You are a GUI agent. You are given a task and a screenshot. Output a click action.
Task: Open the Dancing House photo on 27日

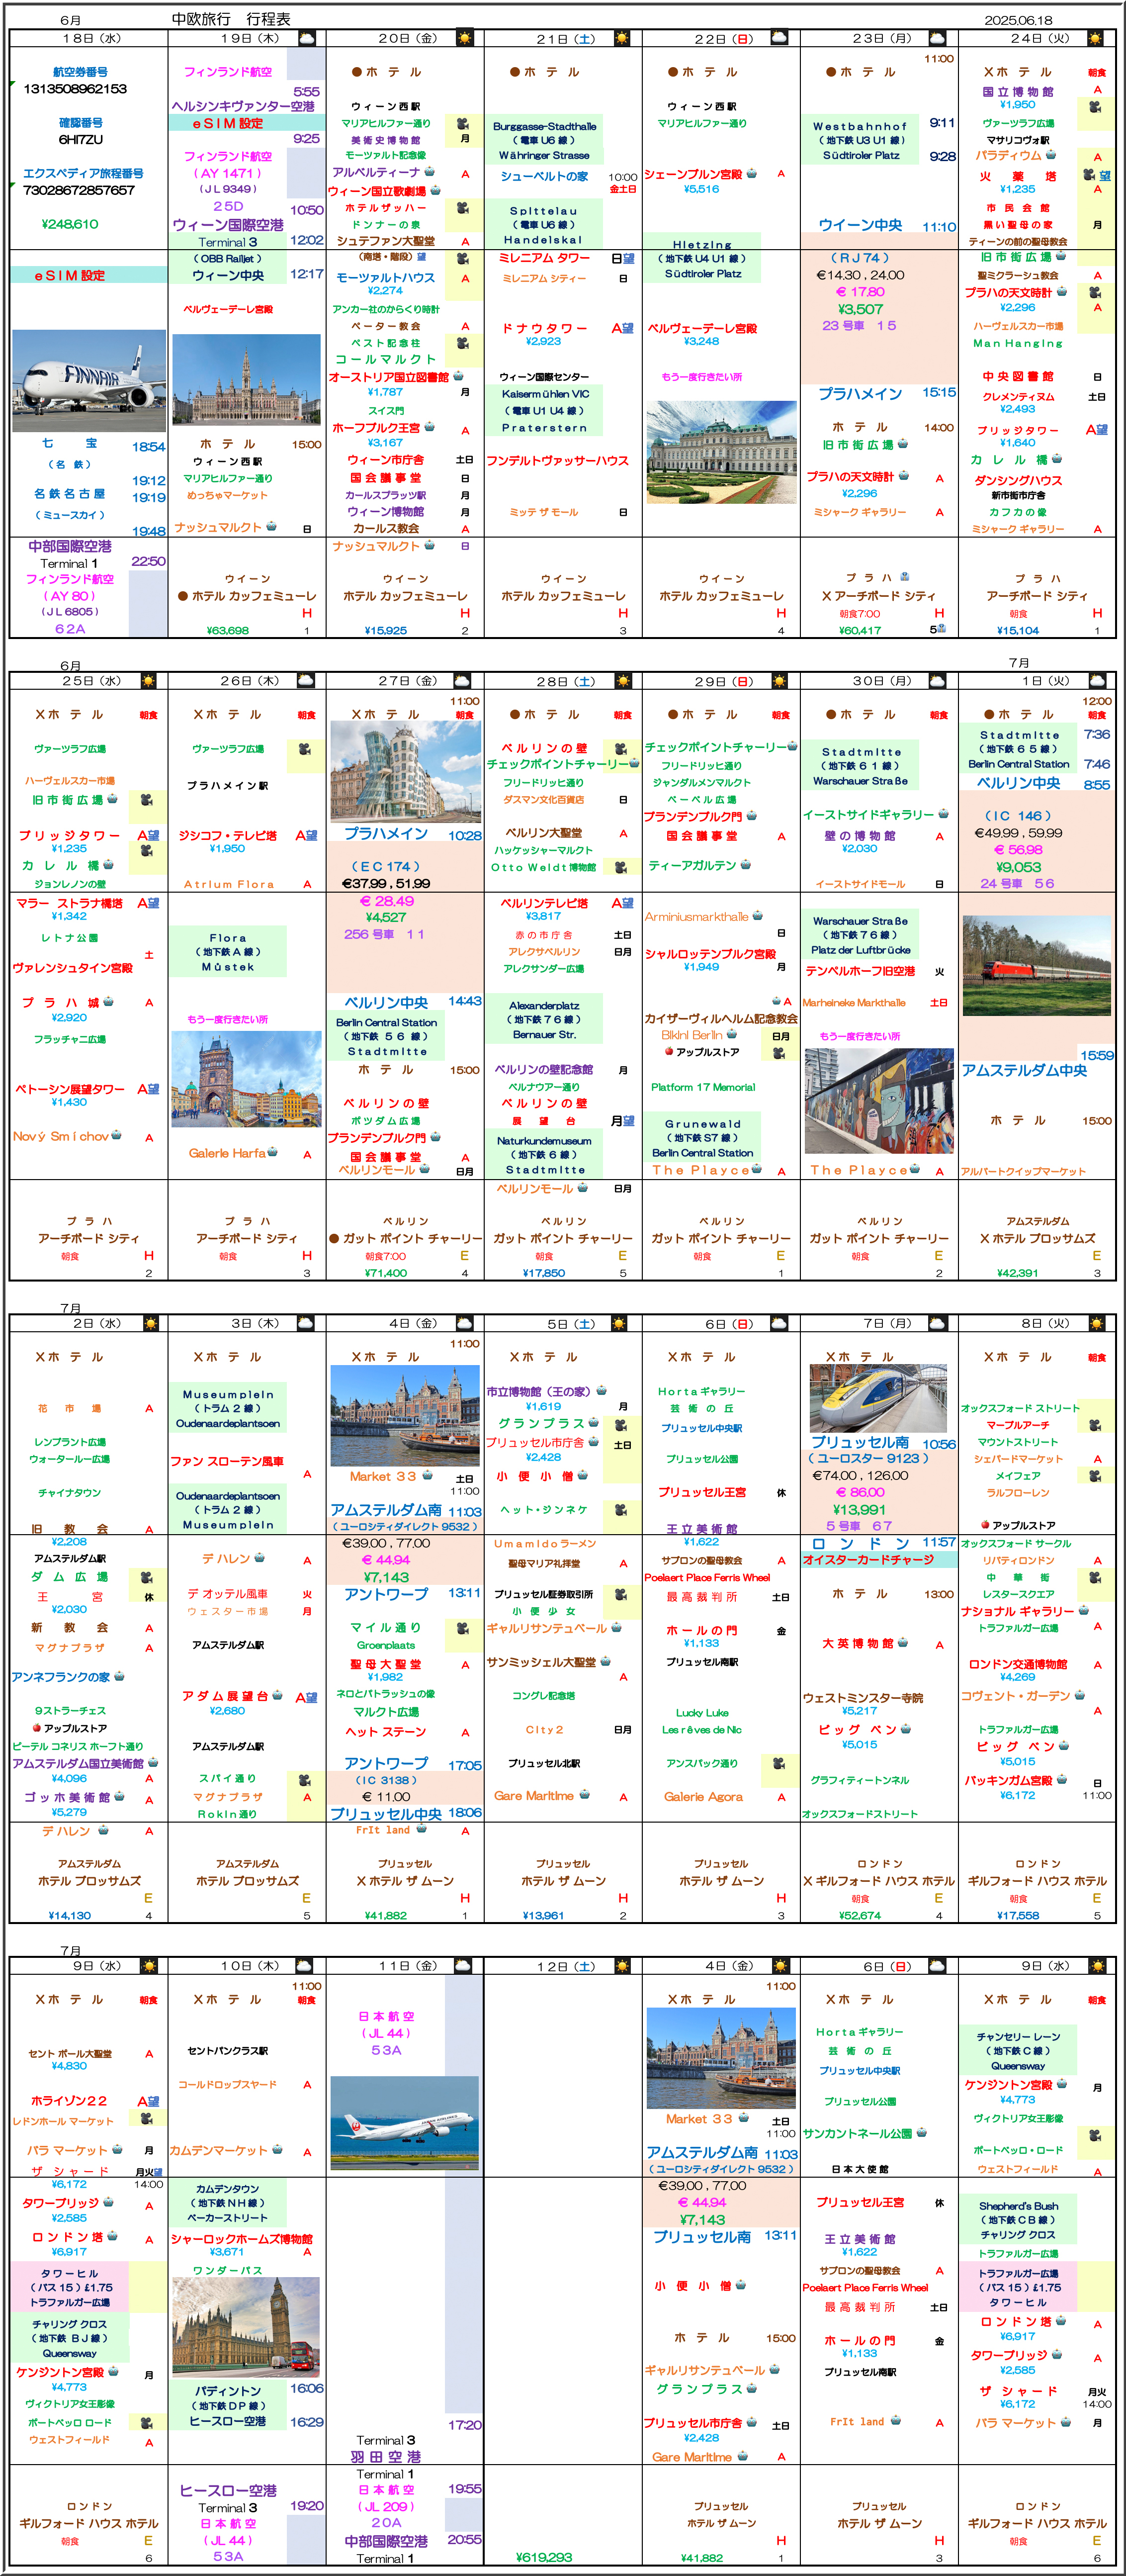(x=405, y=772)
